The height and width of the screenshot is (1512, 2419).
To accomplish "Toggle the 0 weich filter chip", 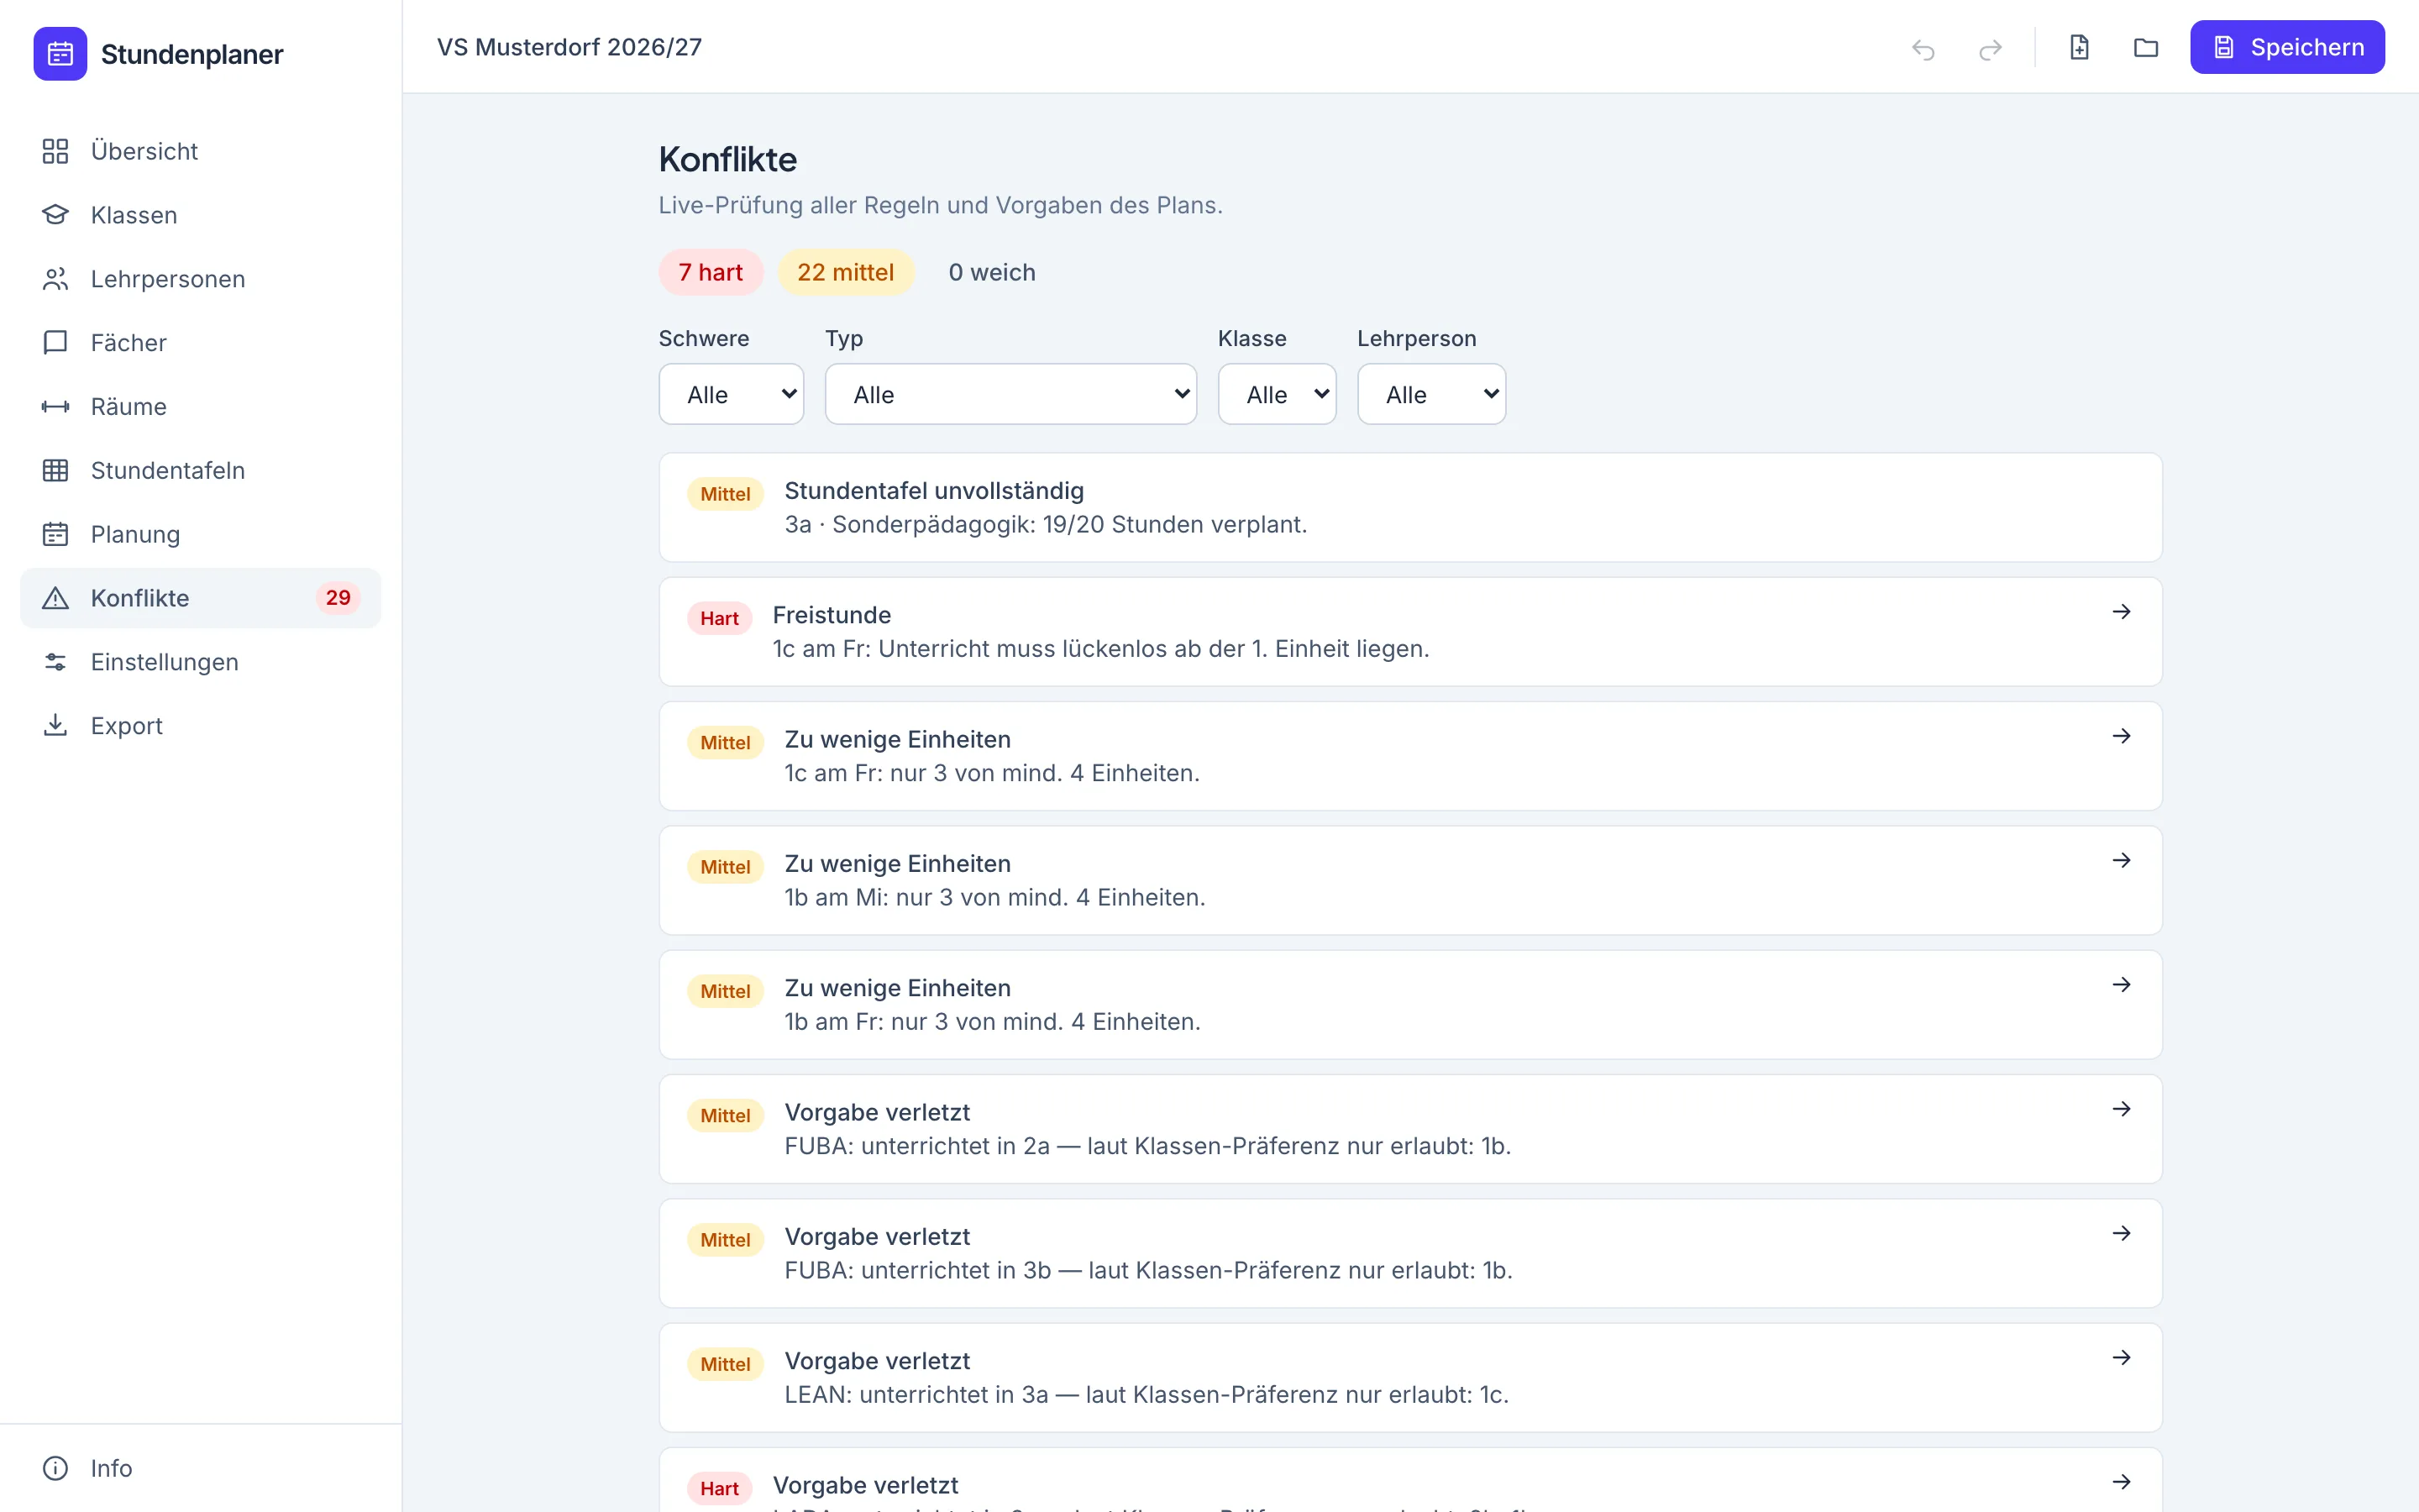I will (x=992, y=272).
